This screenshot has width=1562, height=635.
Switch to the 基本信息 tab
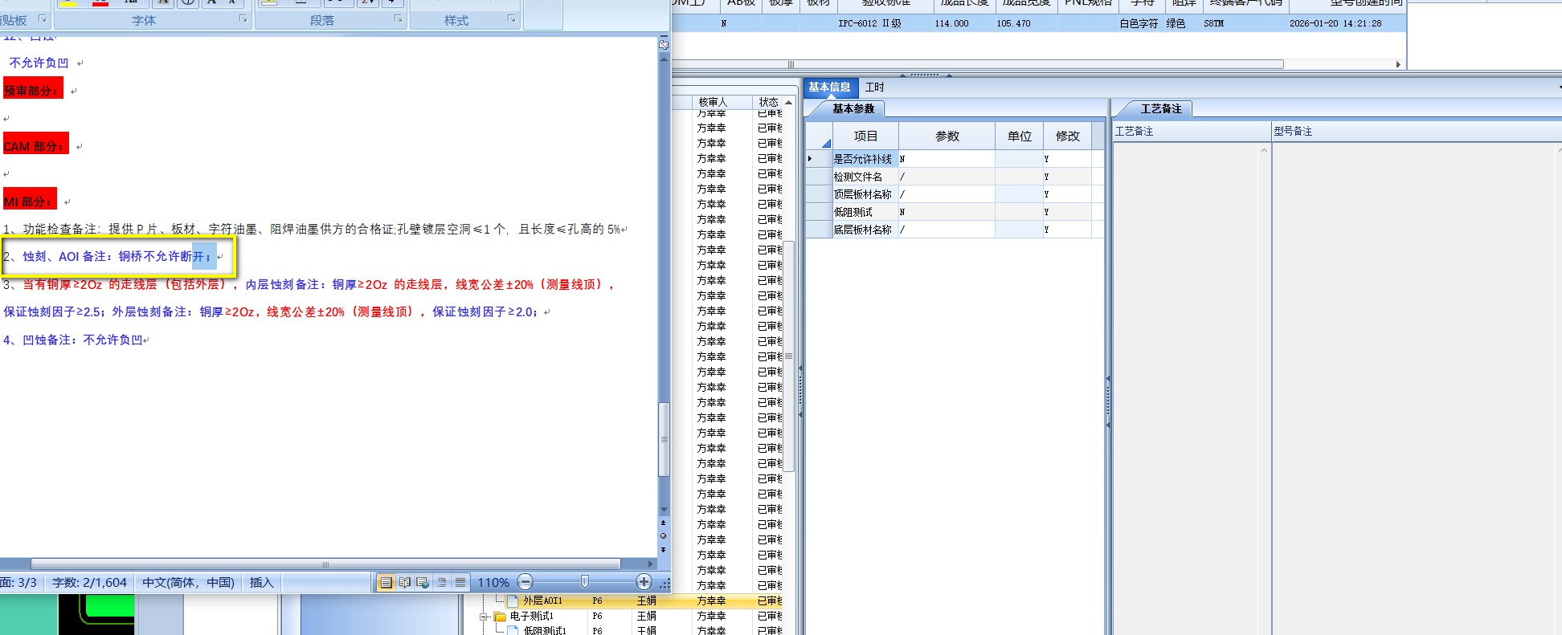(x=829, y=88)
